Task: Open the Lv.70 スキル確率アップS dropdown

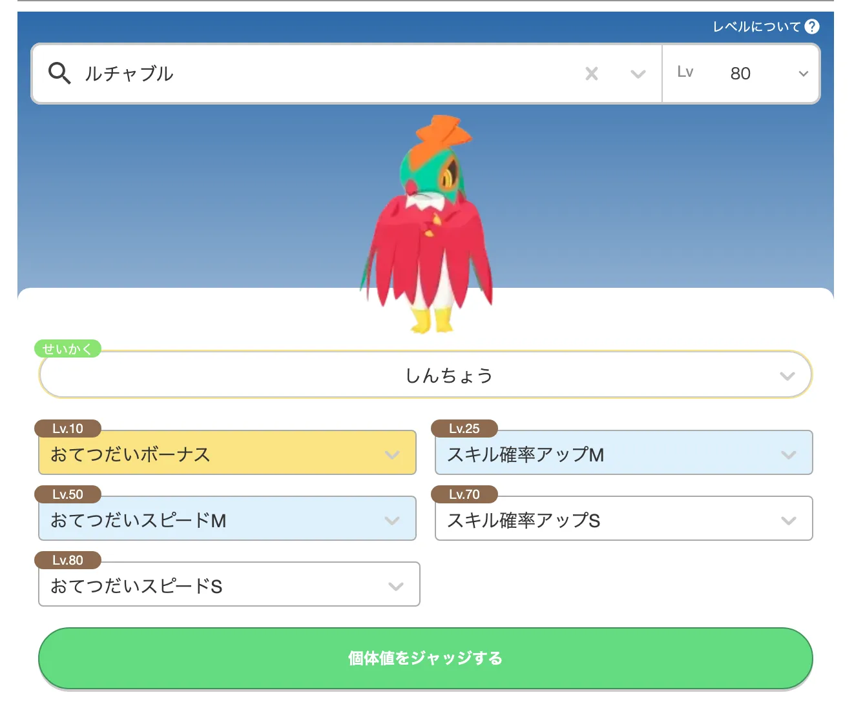Action: 624,519
